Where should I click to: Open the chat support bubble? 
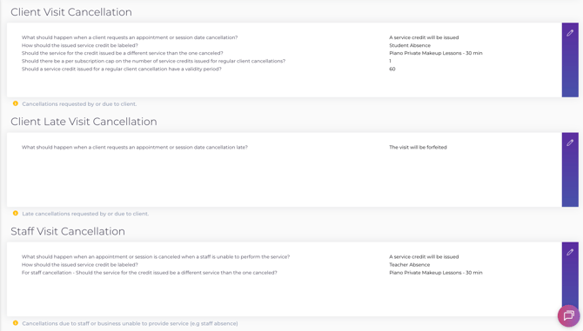pyautogui.click(x=568, y=315)
